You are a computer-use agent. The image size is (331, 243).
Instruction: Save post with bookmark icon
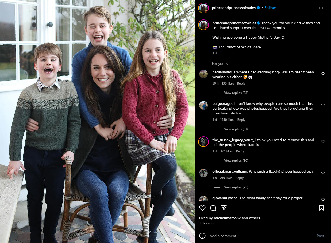pyautogui.click(x=321, y=208)
